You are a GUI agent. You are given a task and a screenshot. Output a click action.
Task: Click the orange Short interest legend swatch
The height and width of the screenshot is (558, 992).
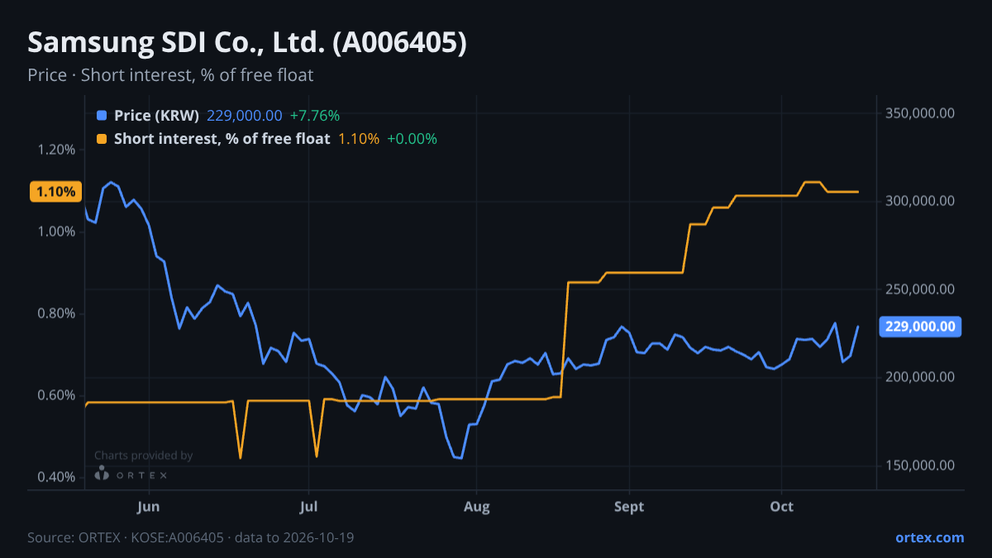102,139
